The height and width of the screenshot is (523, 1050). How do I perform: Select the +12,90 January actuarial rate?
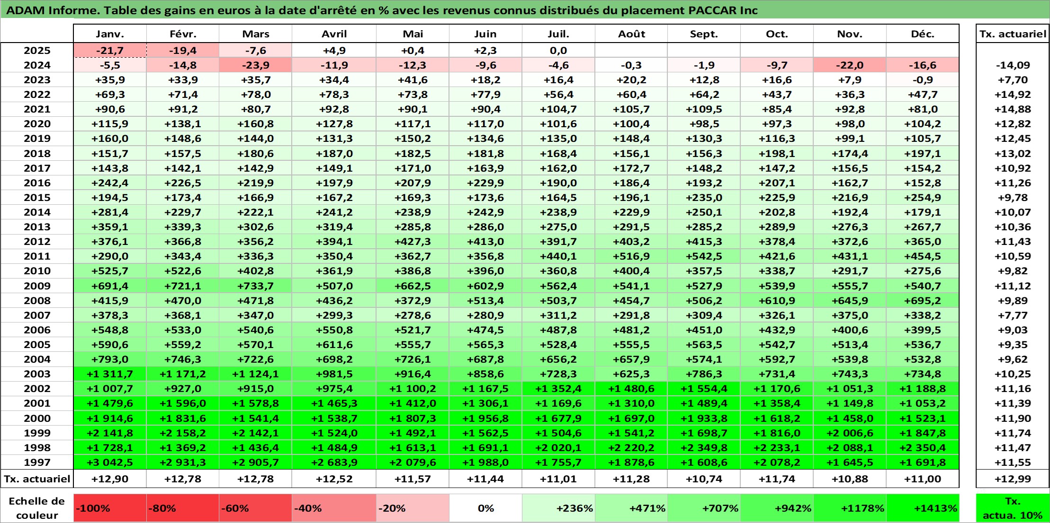coord(110,479)
